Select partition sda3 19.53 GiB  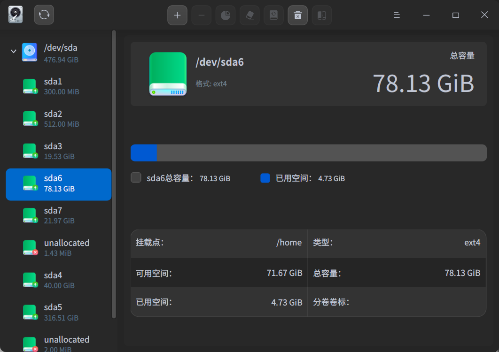tap(59, 151)
